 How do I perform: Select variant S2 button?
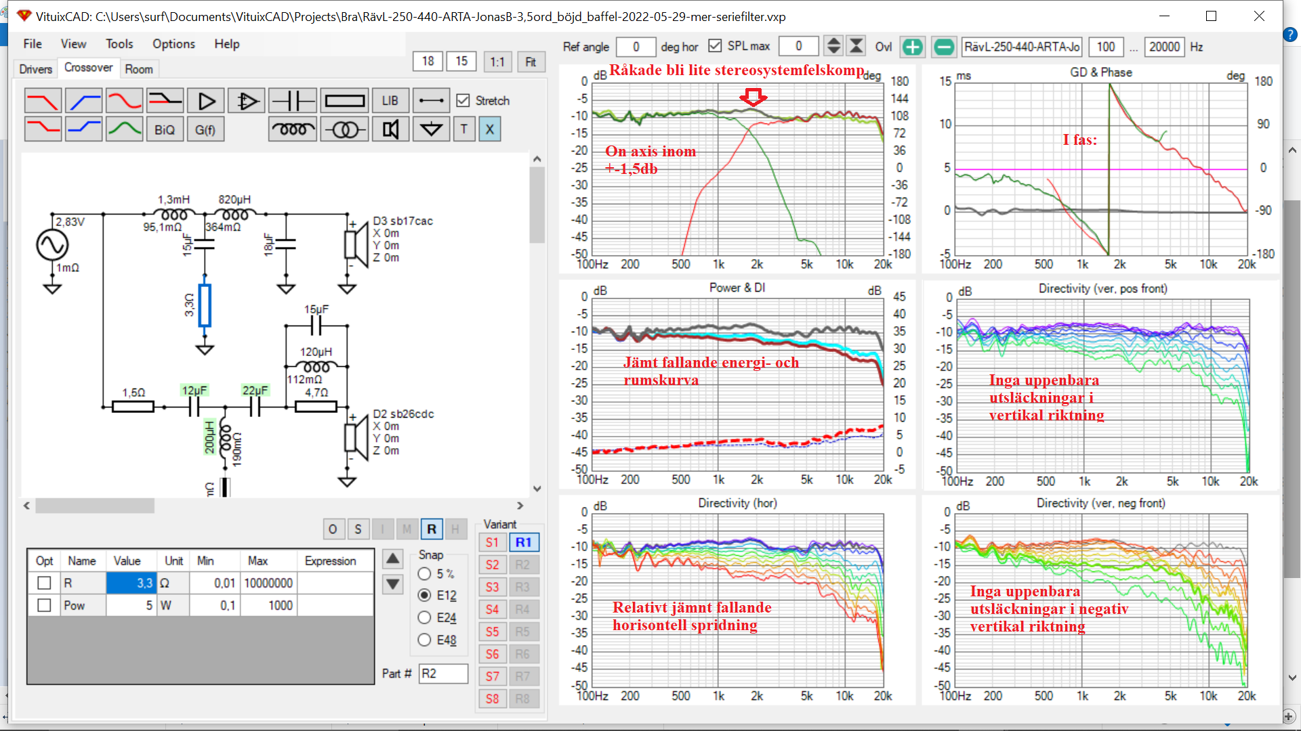[x=492, y=565]
